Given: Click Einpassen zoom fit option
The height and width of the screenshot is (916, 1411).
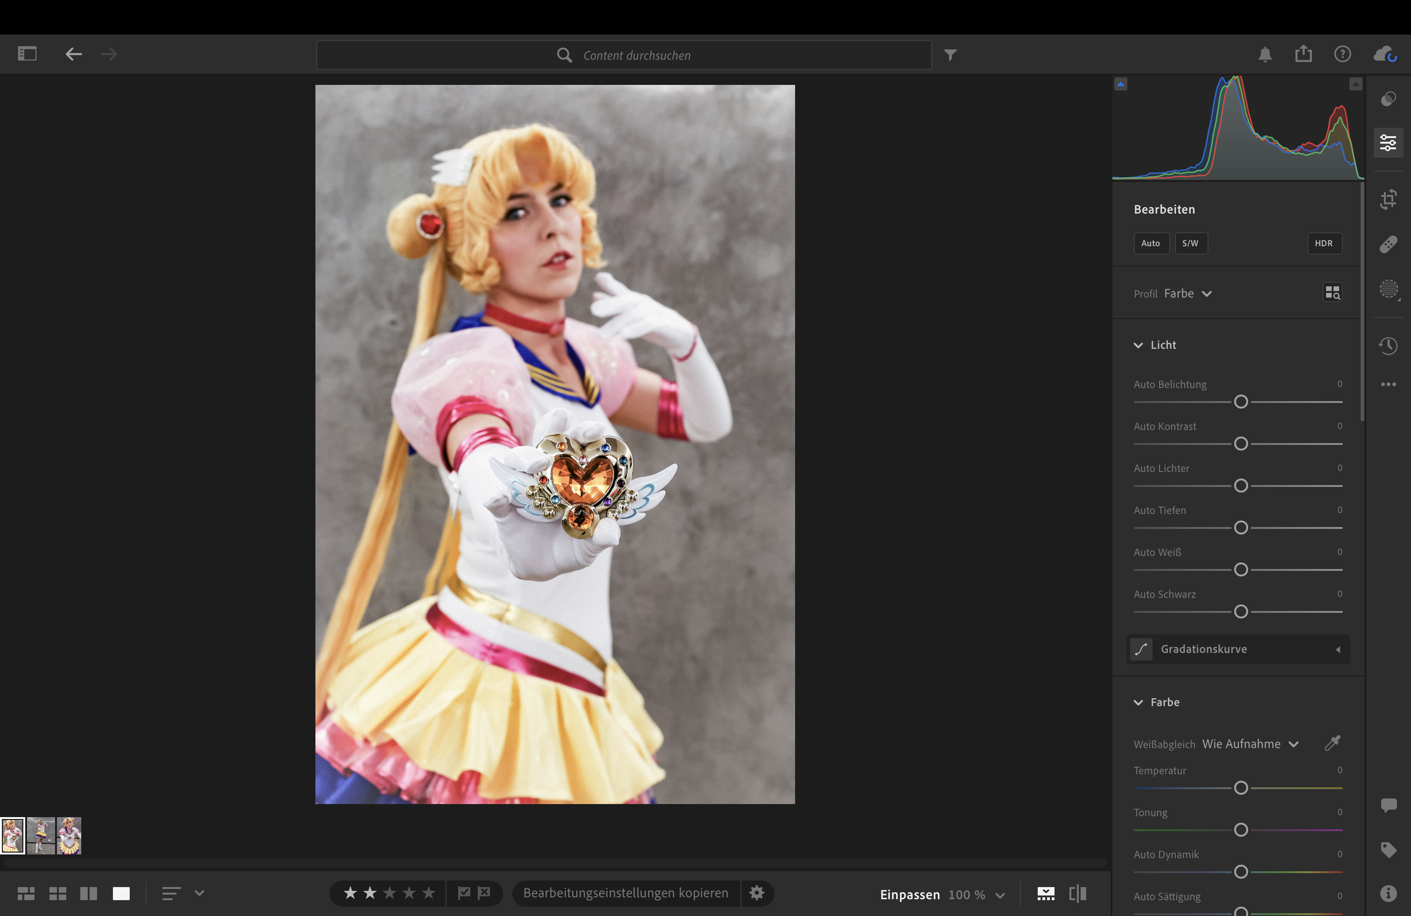Looking at the screenshot, I should (x=909, y=895).
